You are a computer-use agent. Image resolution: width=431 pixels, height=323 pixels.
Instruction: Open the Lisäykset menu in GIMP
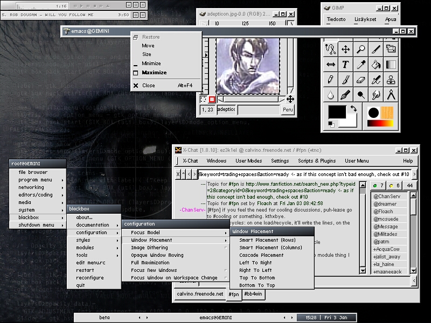click(x=365, y=19)
